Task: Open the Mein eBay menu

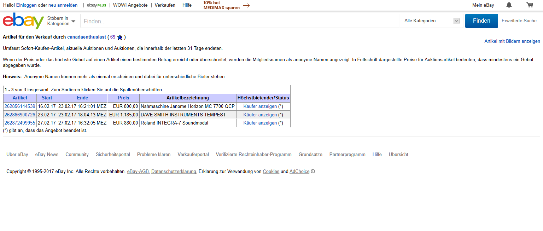Action: coord(483,5)
